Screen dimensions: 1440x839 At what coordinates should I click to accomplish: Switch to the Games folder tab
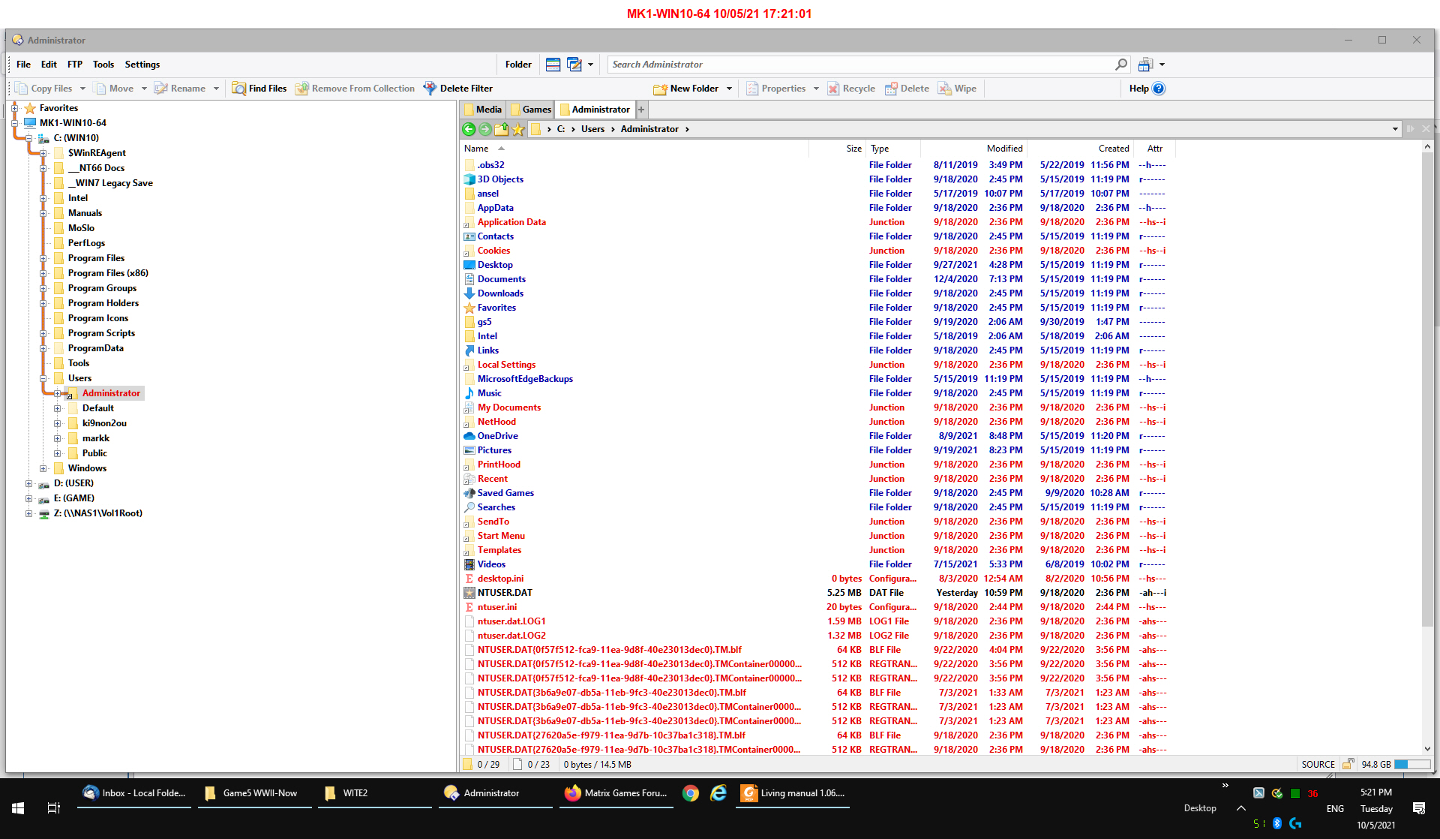coord(531,110)
